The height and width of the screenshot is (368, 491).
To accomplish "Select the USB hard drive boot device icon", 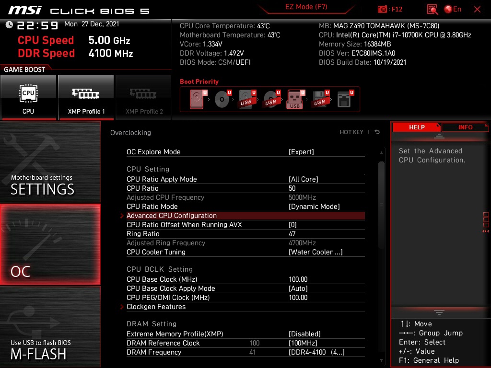I will click(x=247, y=99).
